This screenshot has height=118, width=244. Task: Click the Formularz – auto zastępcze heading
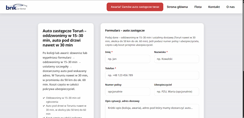125,30
